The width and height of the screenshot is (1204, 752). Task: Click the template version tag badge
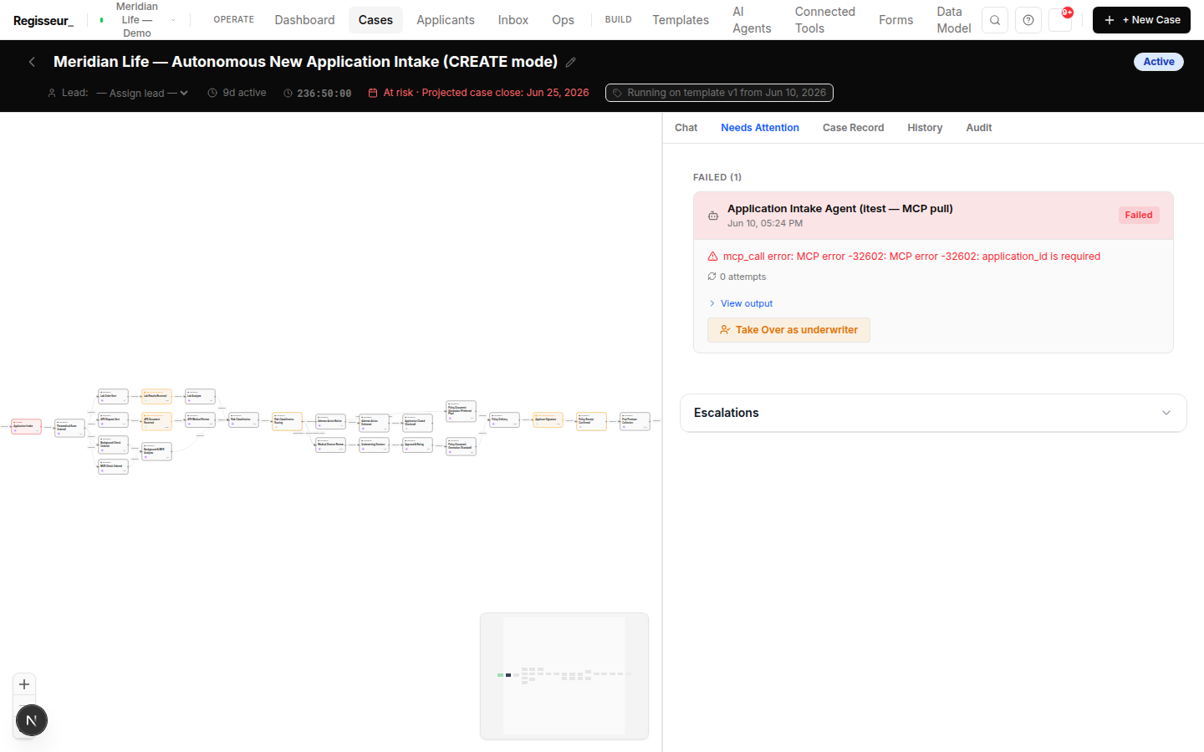[x=719, y=93]
